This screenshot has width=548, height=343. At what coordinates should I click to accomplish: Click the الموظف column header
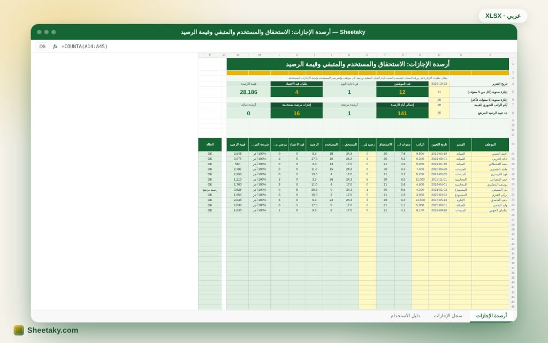click(x=490, y=145)
